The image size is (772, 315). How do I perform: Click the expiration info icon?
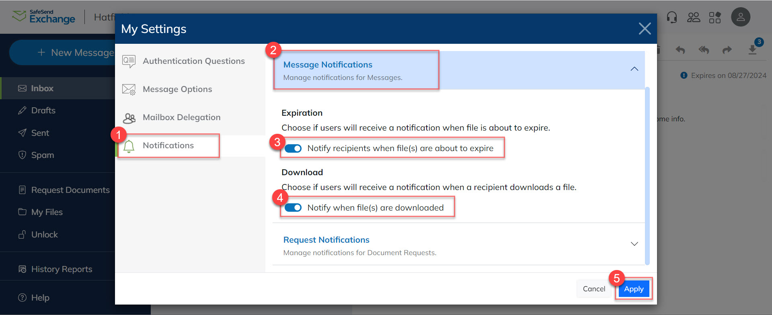pos(684,76)
